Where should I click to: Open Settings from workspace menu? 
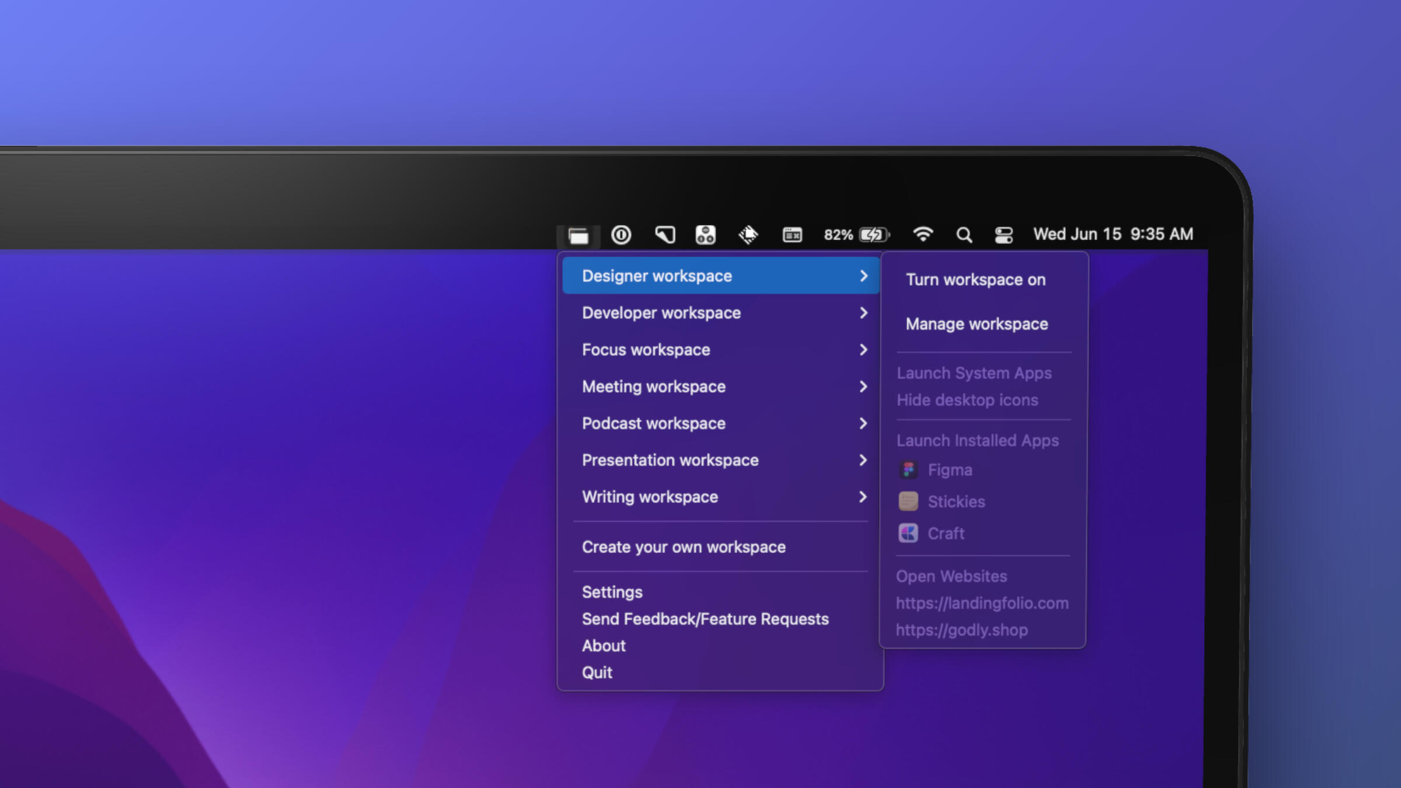(612, 592)
